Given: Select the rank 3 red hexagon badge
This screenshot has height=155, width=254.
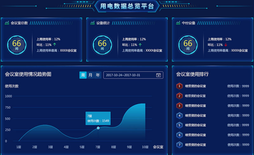Looking at the screenshot, I should pyautogui.click(x=179, y=106).
